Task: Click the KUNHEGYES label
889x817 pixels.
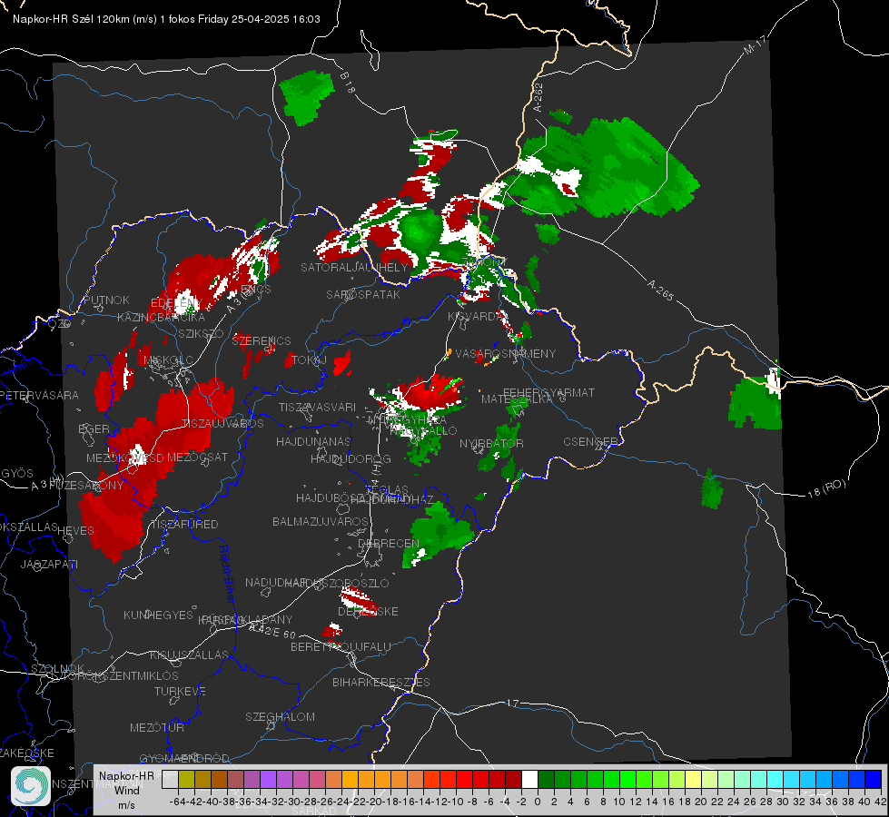Action: [158, 615]
